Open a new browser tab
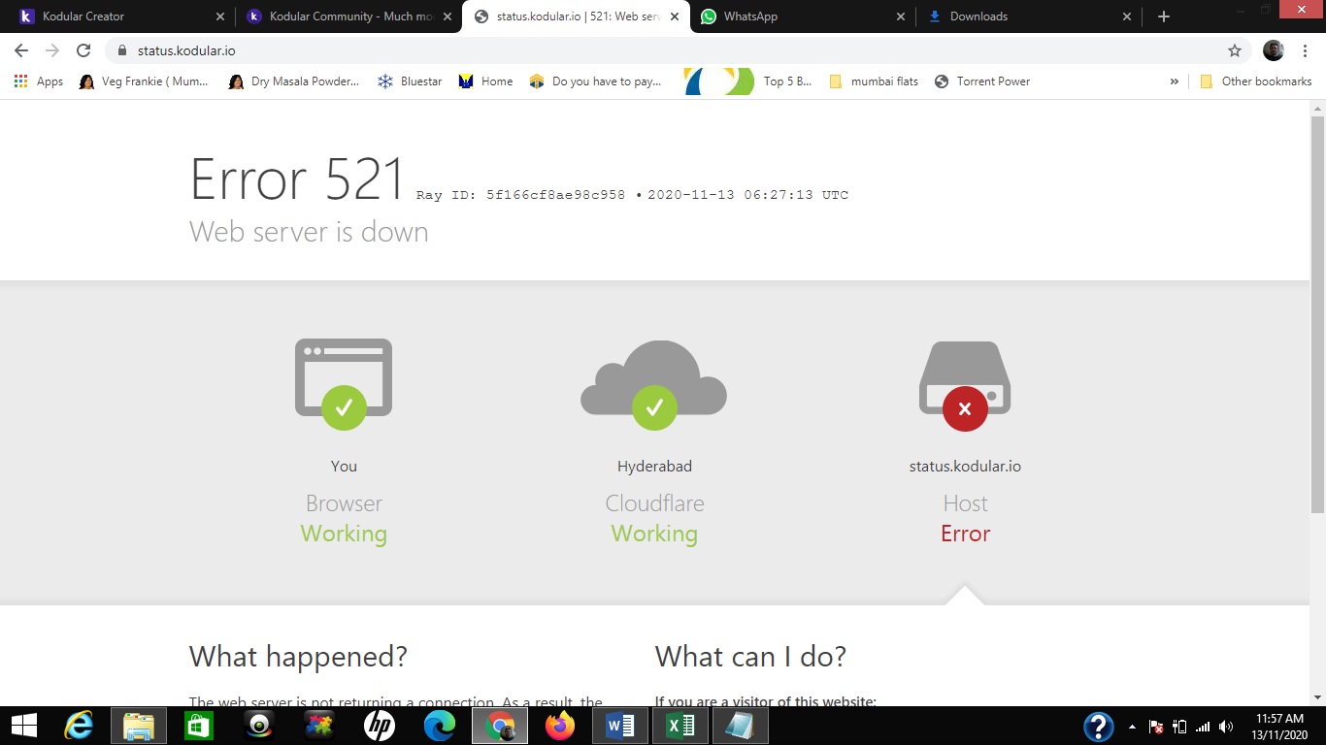This screenshot has width=1326, height=745. (1164, 16)
